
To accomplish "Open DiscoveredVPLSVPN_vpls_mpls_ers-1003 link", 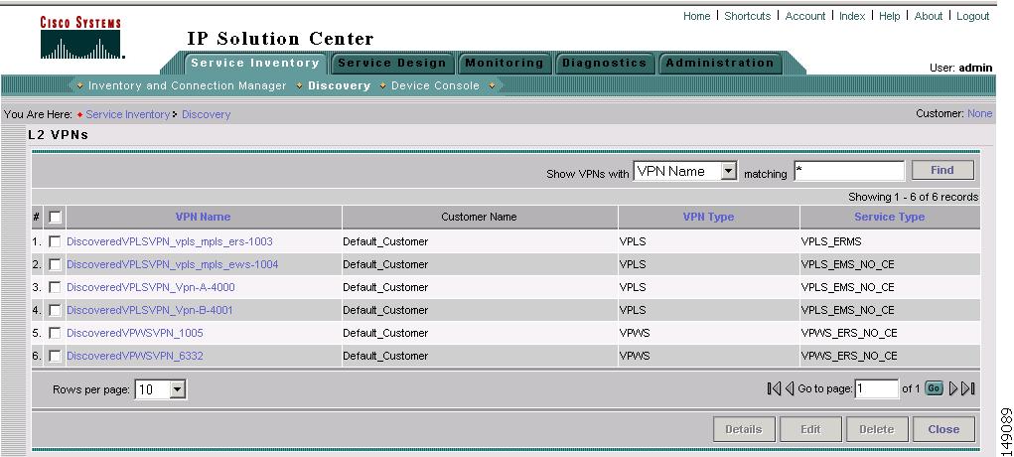I will (x=170, y=242).
